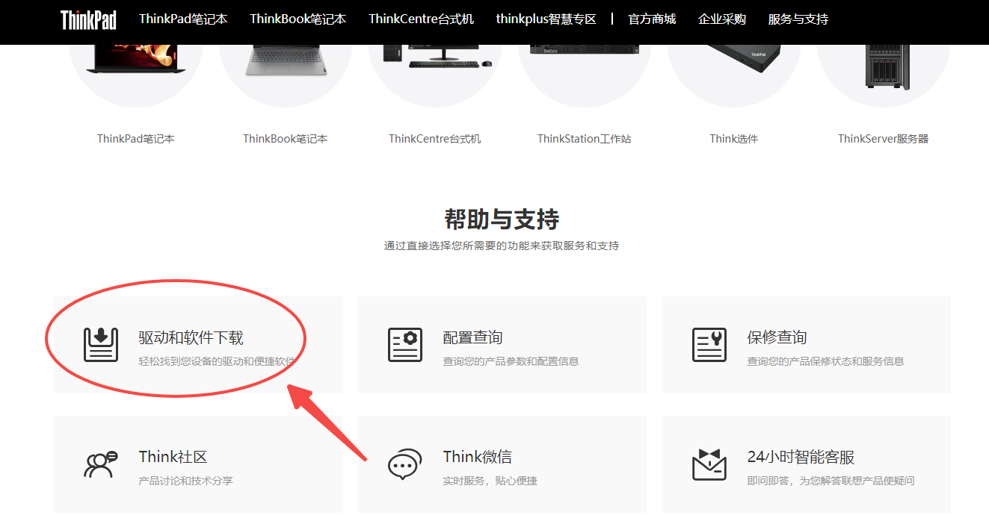Open the ThinkServer服务器 category label
The height and width of the screenshot is (524, 989).
click(883, 139)
